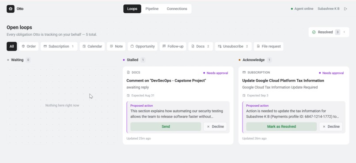Click the Docs filter file icon

(x=193, y=46)
